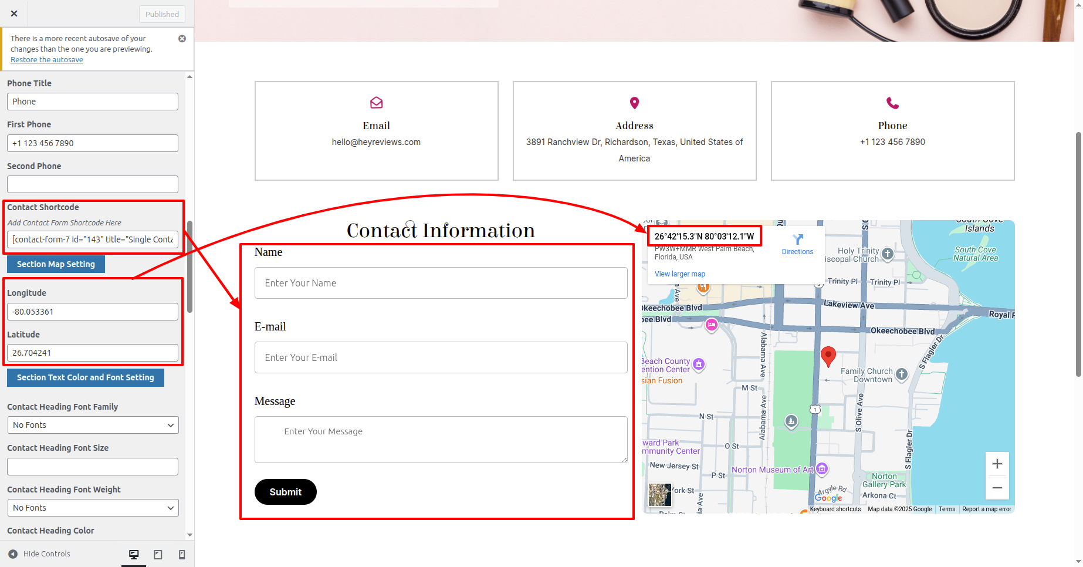Zoom out on the map

997,488
